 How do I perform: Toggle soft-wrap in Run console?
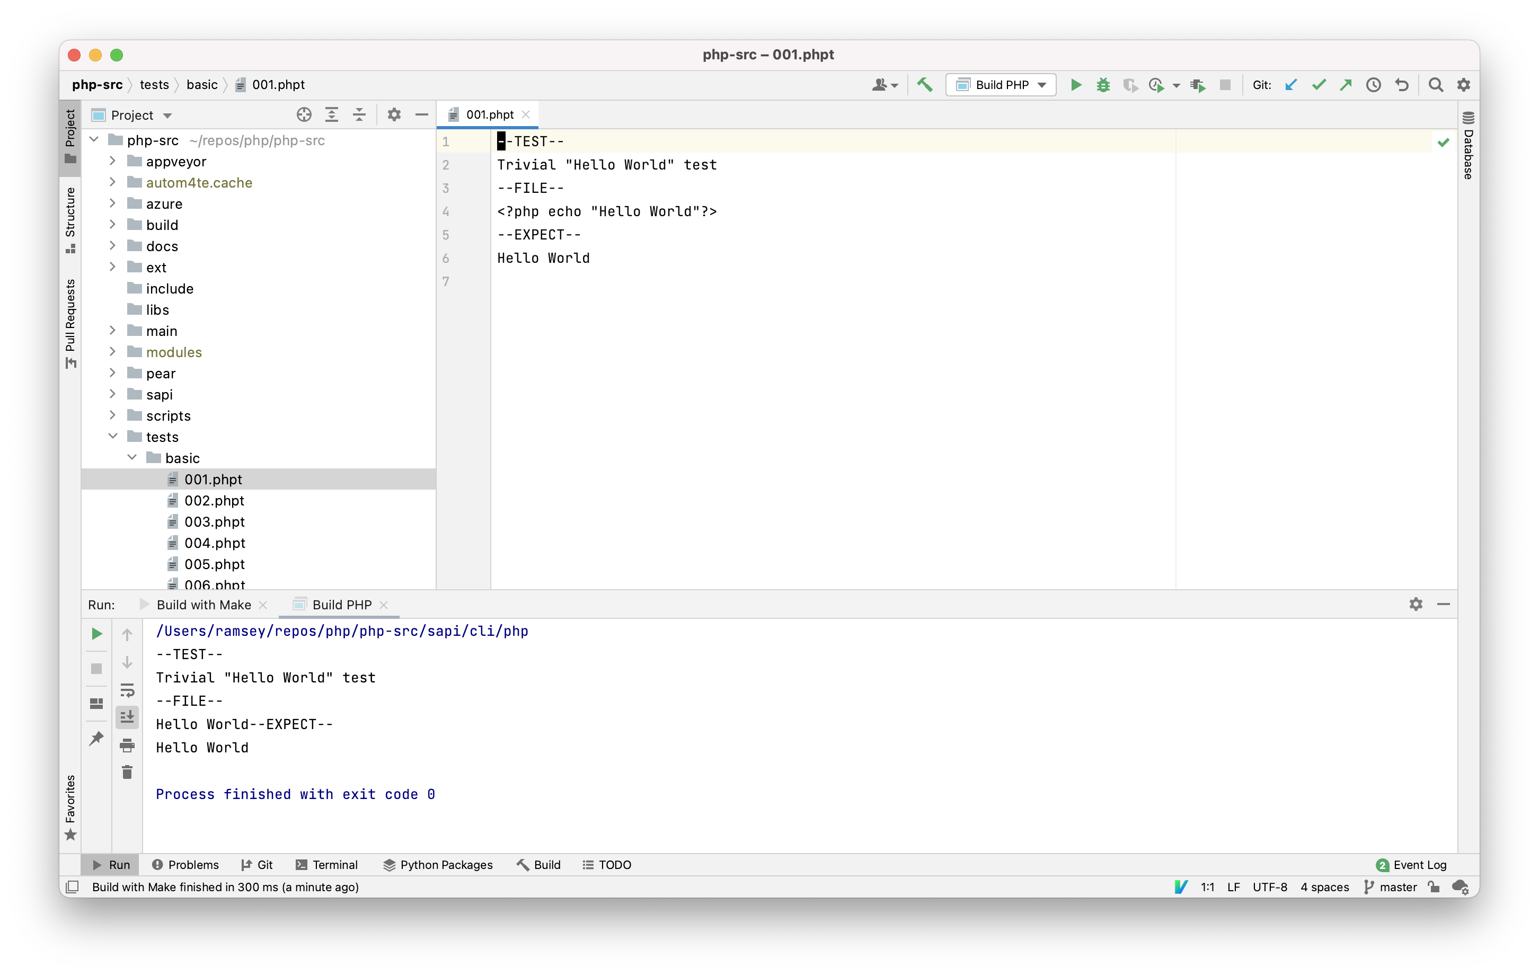point(127,690)
